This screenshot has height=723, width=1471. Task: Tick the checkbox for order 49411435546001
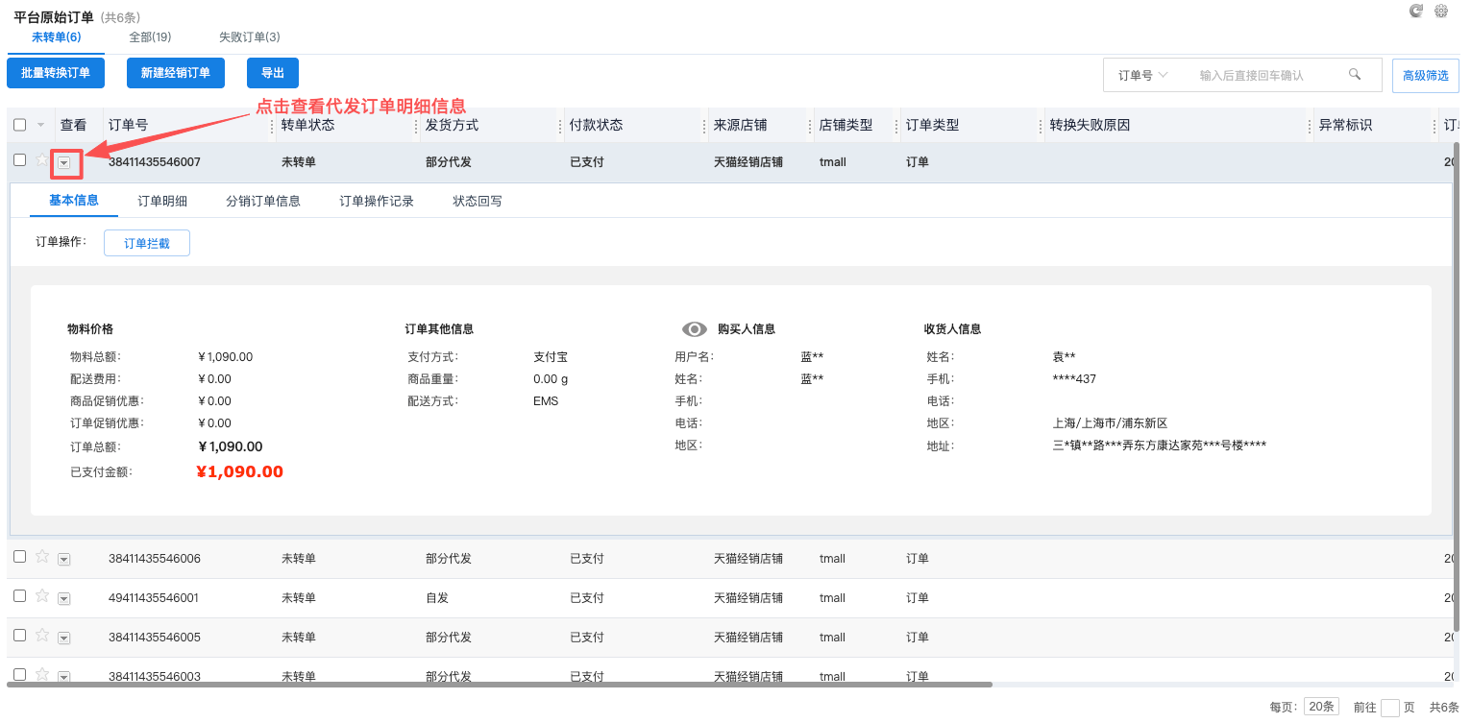point(20,596)
